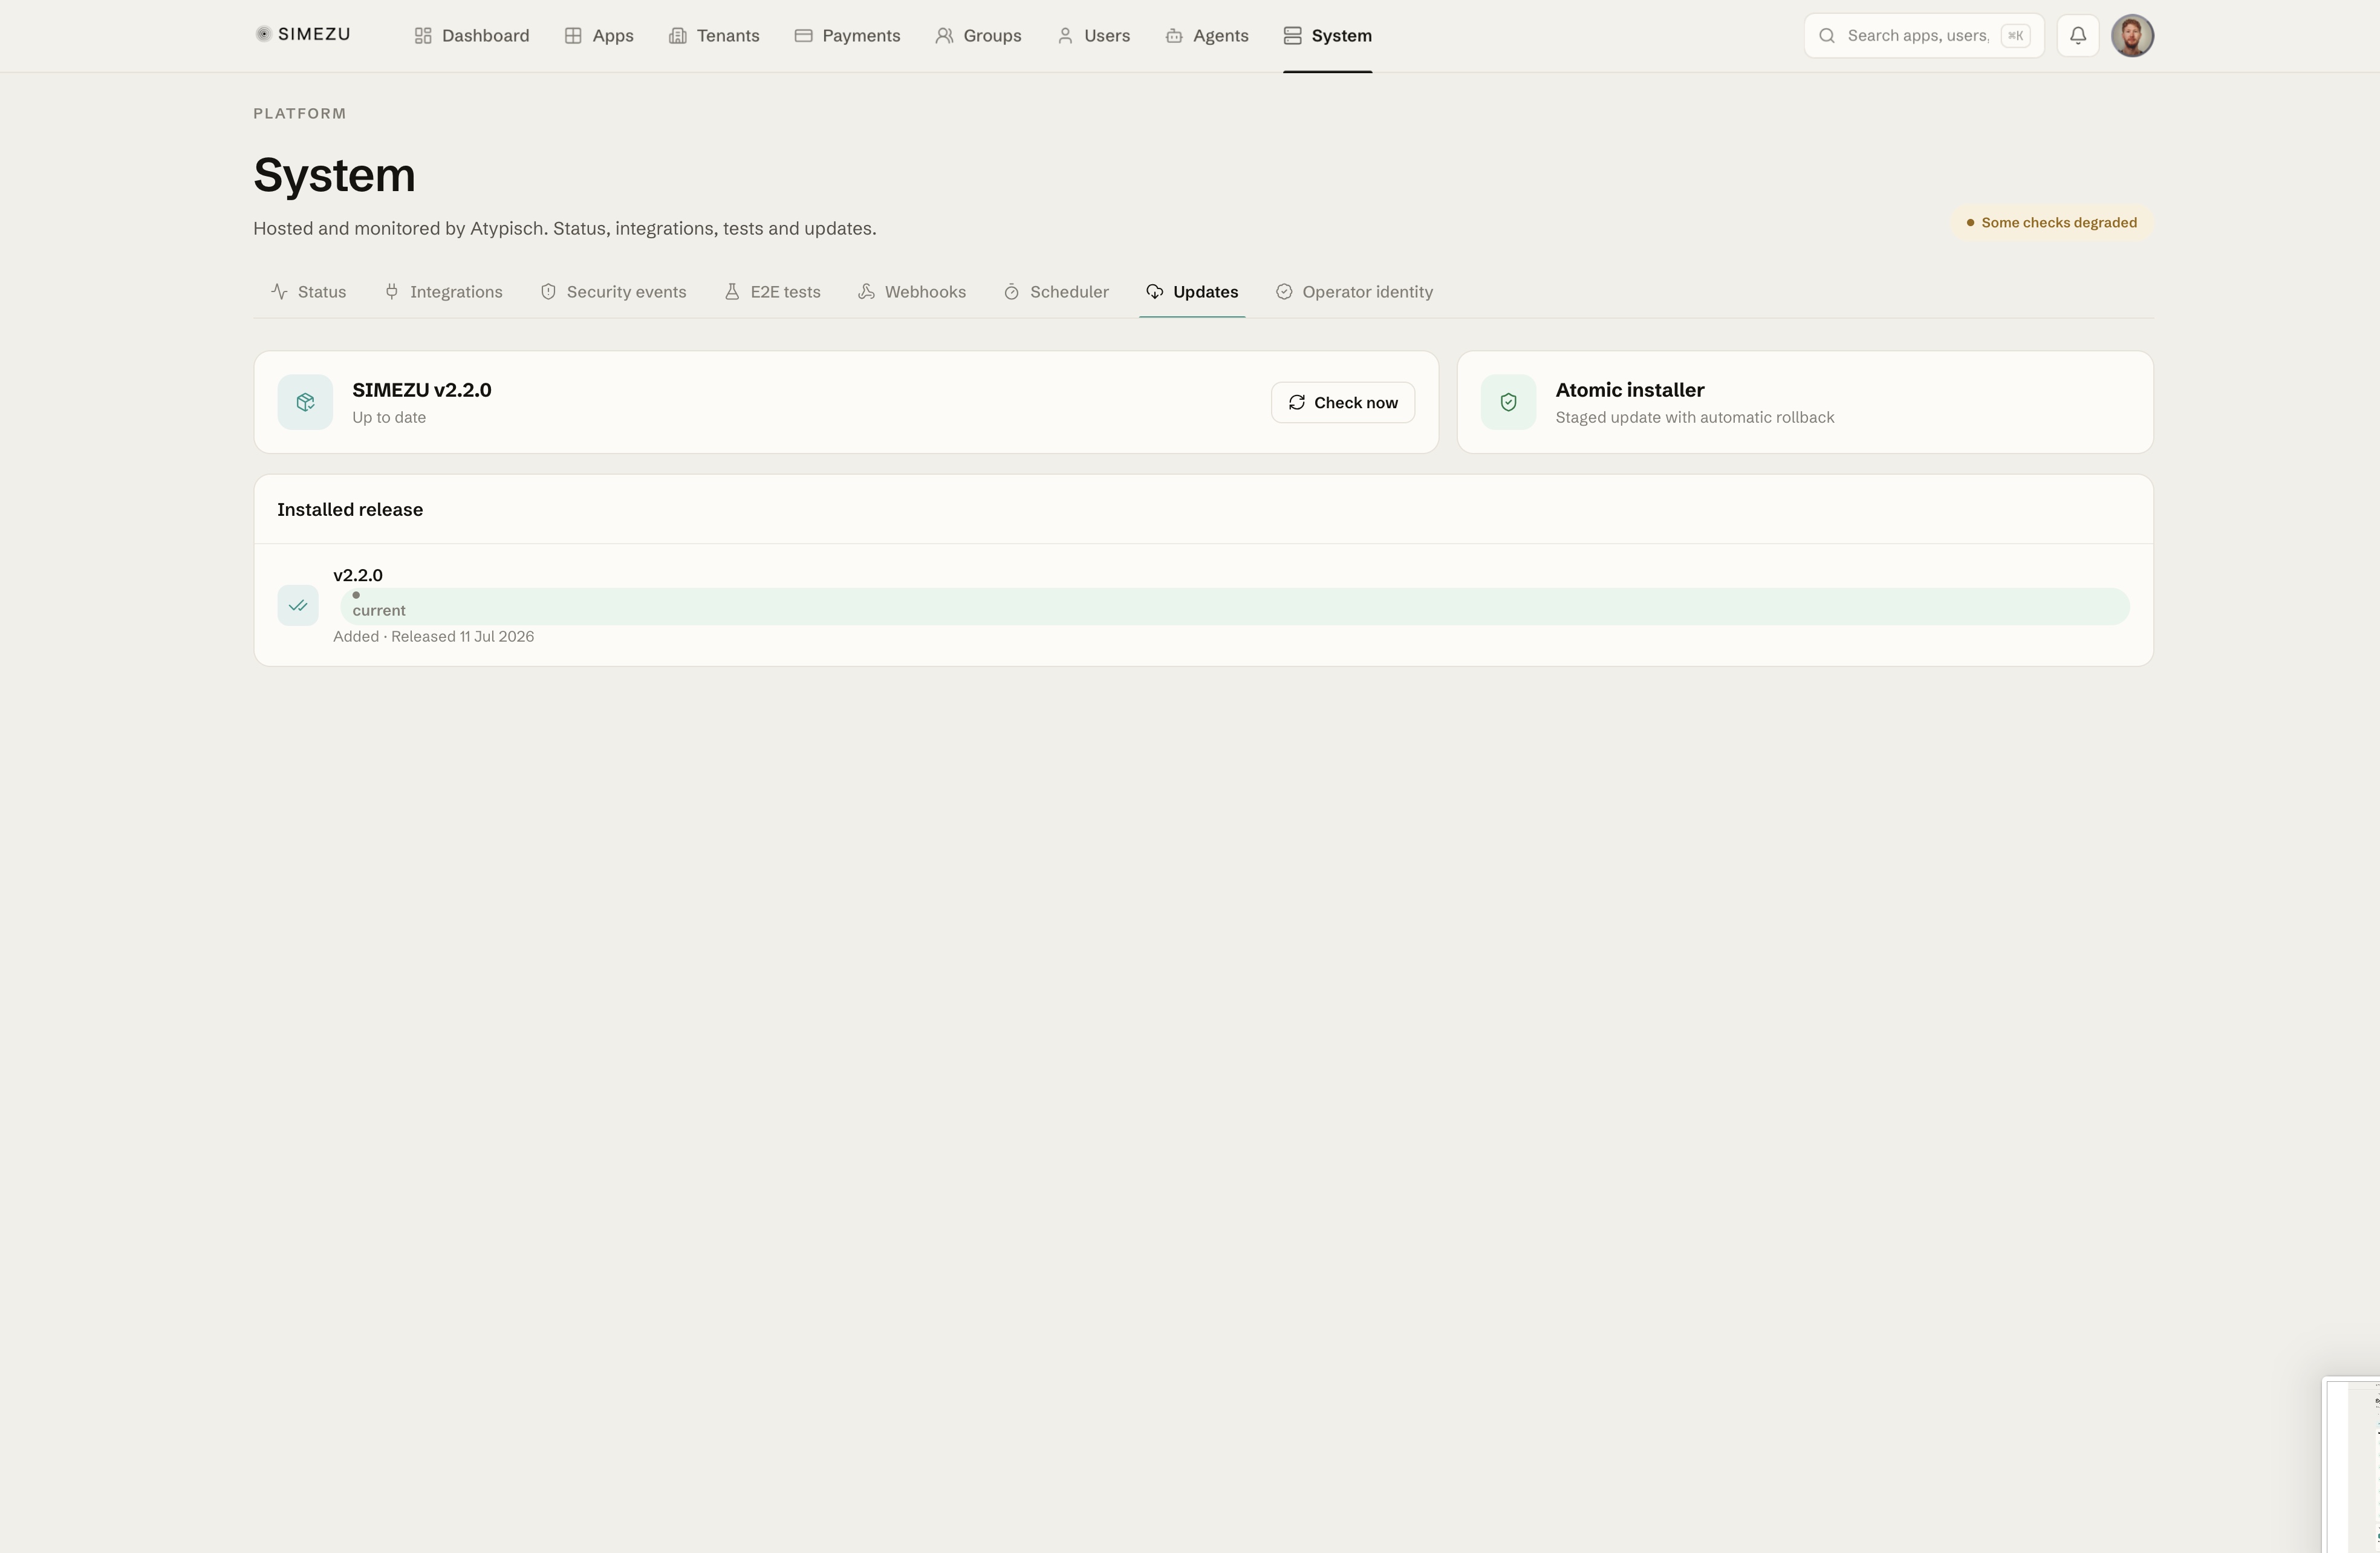Viewport: 2380px width, 1553px height.
Task: Switch to the Status tab
Action: tap(308, 292)
